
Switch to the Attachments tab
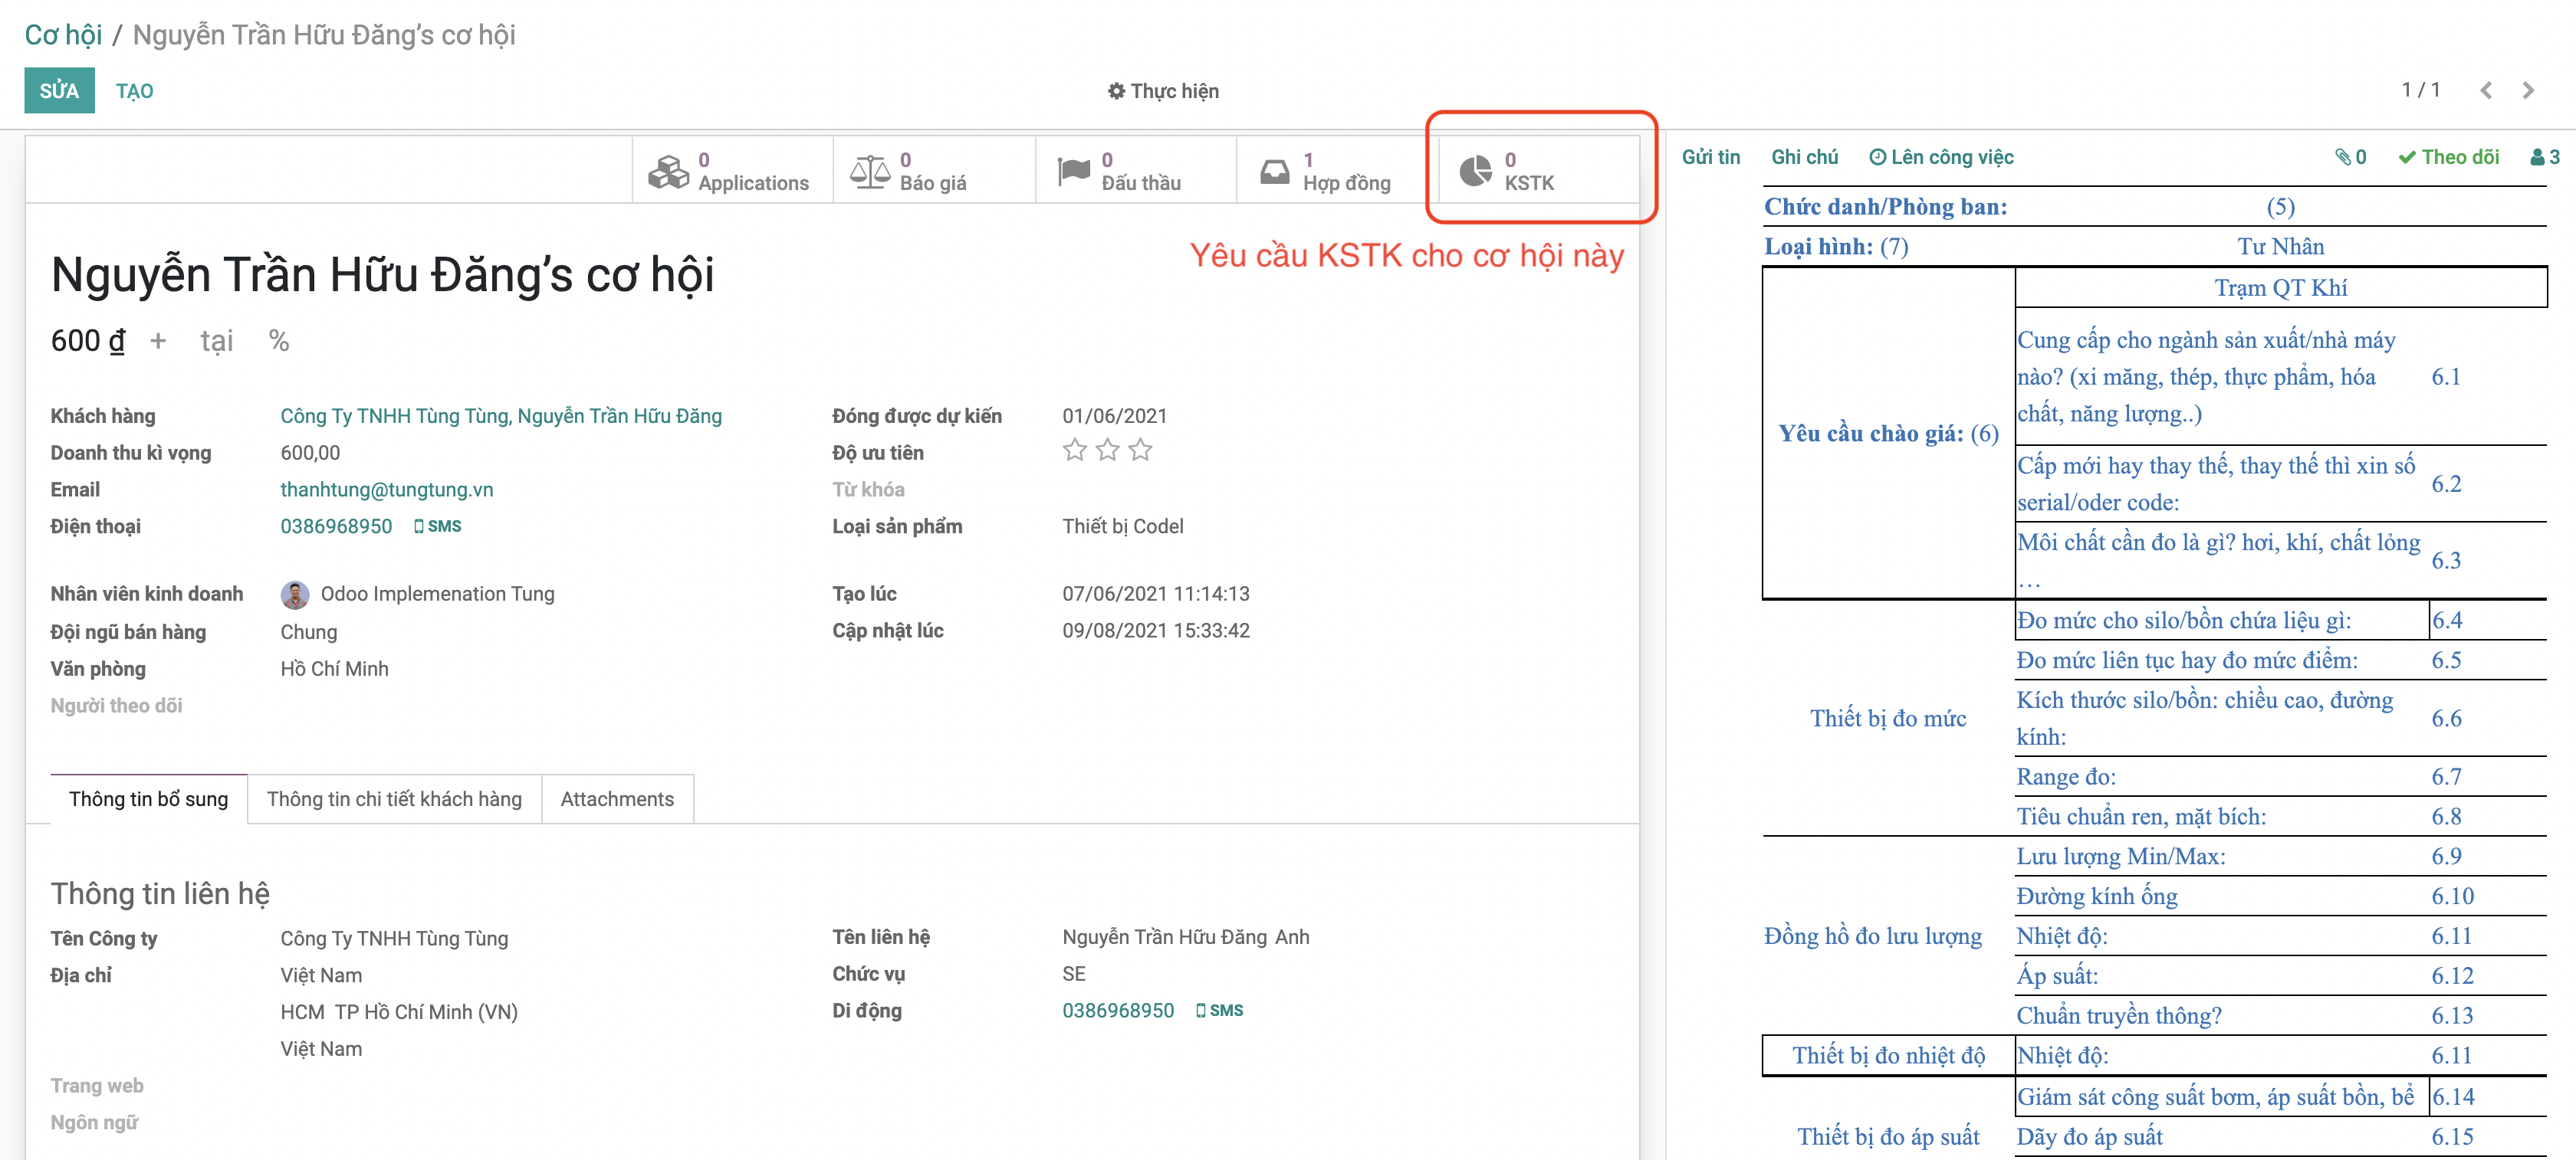click(617, 799)
